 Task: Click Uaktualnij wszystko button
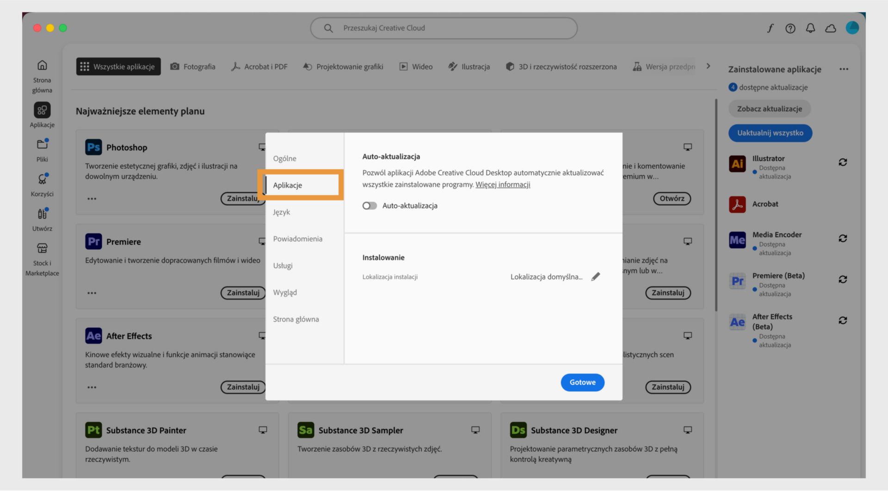click(770, 133)
